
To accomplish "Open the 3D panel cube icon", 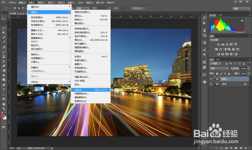I will tap(204, 82).
